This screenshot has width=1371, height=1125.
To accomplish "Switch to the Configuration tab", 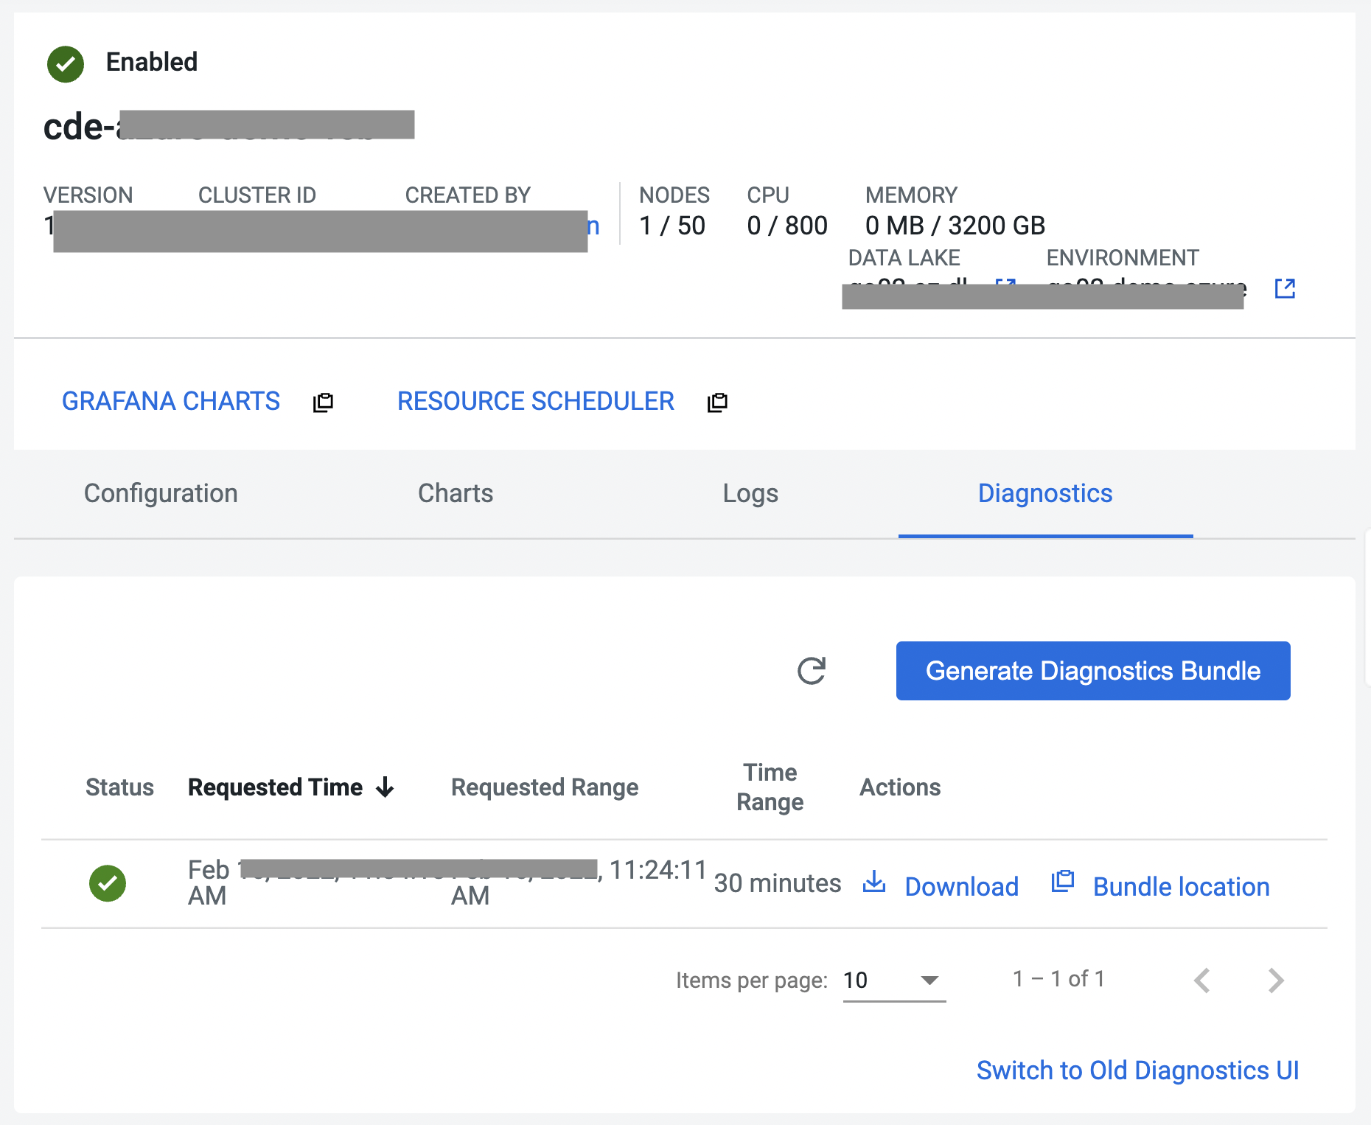I will tap(161, 493).
